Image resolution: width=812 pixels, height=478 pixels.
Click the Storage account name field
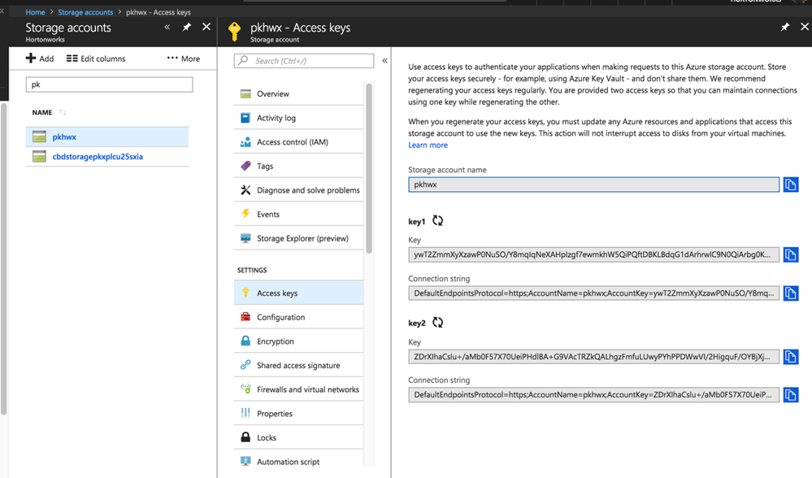click(593, 185)
